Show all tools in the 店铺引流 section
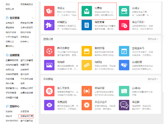 pyautogui.click(x=153, y=39)
